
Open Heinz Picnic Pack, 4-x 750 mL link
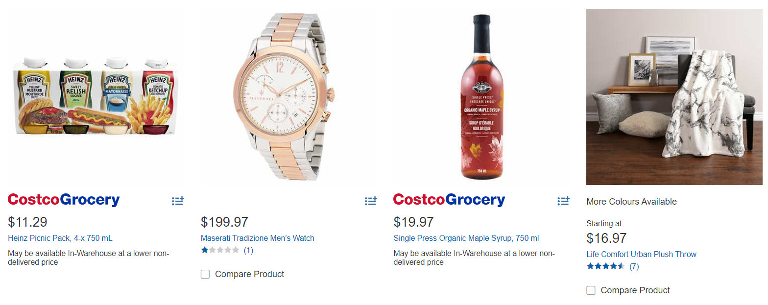60,238
